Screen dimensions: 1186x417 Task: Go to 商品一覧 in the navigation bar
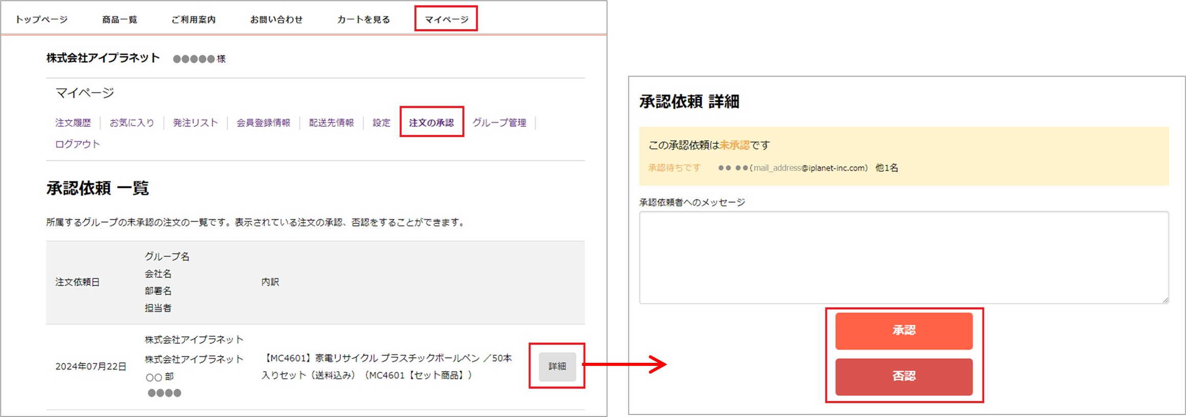click(120, 19)
